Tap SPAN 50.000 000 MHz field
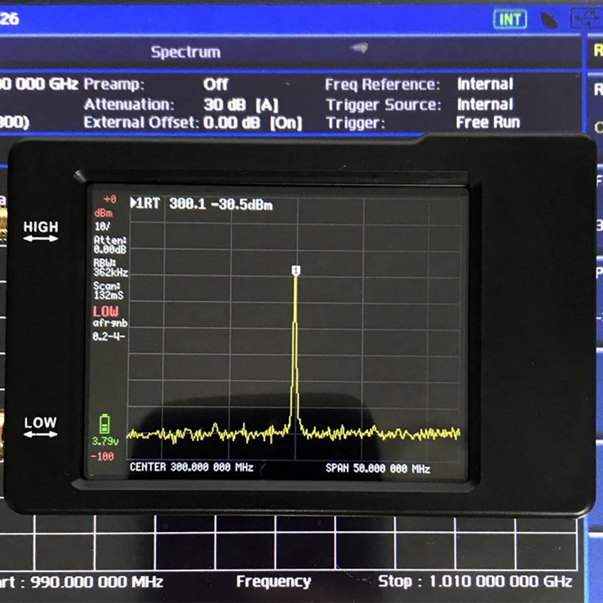 pos(377,469)
